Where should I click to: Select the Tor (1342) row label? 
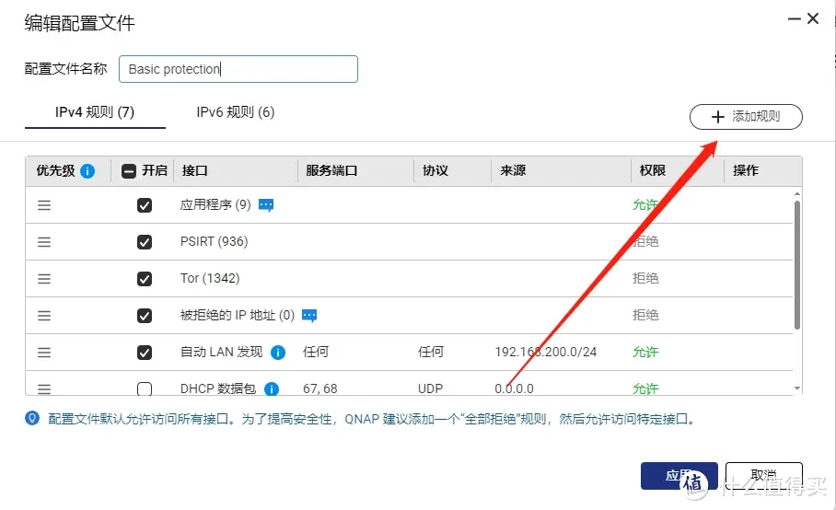coord(210,279)
